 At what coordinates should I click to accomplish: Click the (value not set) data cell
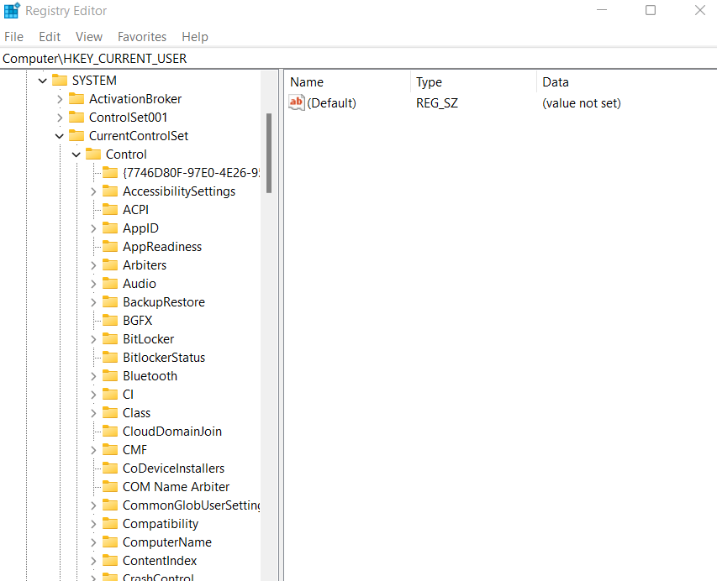581,103
